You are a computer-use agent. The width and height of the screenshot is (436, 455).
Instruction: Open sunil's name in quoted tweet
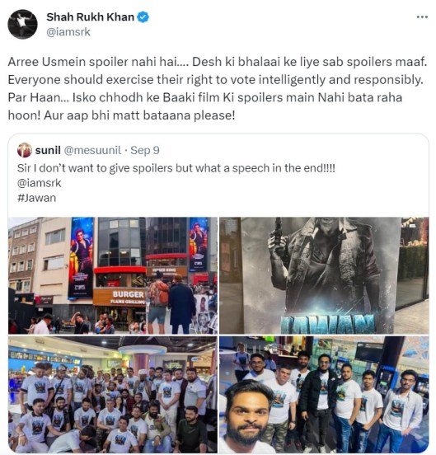pyautogui.click(x=48, y=150)
